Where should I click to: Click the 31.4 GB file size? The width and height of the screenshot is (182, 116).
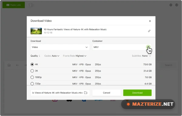click(147, 71)
